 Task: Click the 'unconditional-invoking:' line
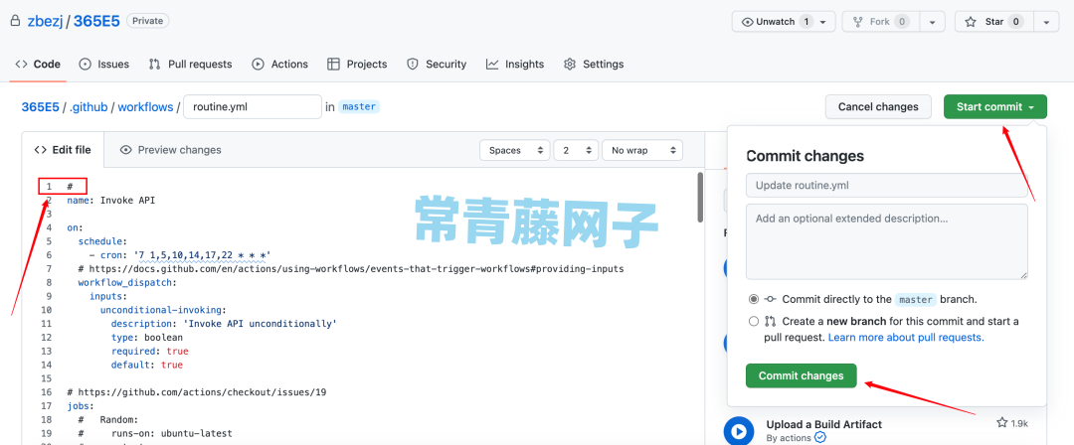(x=163, y=310)
